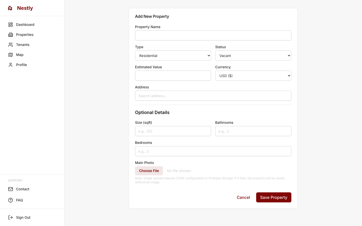362x226 pixels.
Task: Open the Type dropdown showing Residential
Action: pyautogui.click(x=173, y=55)
